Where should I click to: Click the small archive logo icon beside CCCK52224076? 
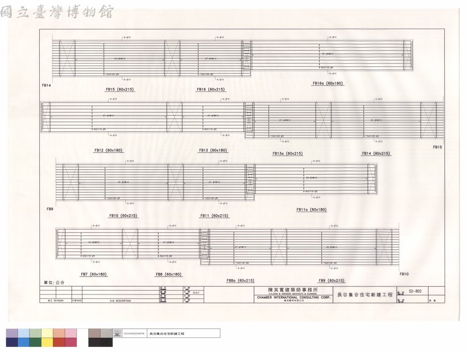pyautogui.click(x=117, y=333)
